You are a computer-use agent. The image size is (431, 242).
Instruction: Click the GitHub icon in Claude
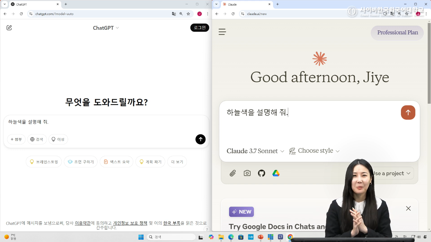tap(261, 173)
